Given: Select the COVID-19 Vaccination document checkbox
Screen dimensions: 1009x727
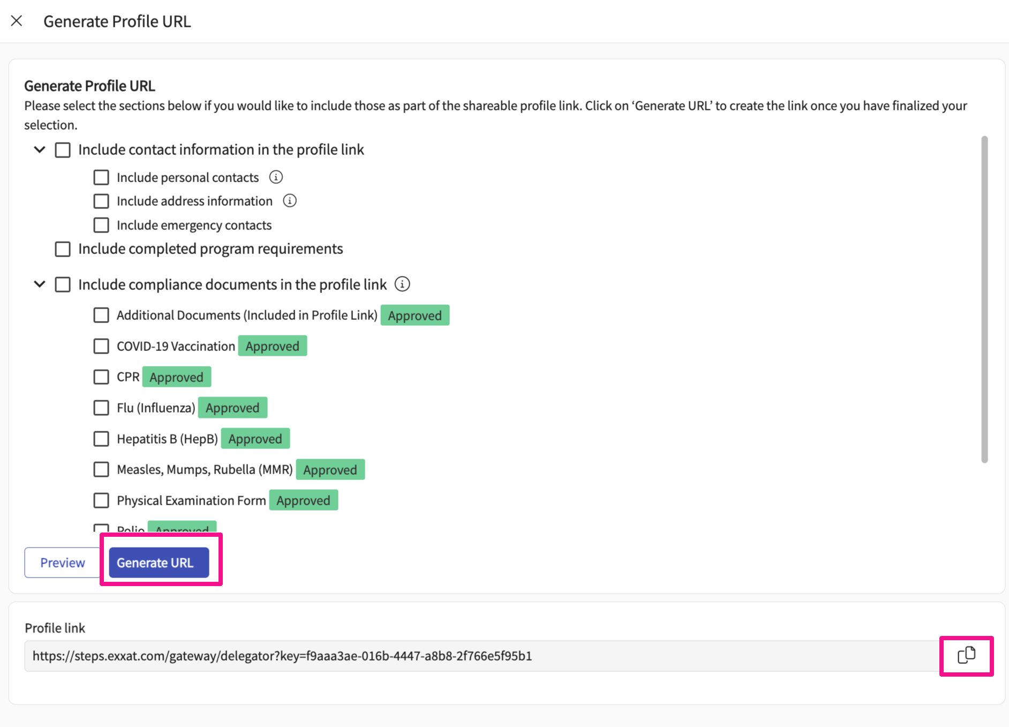Looking at the screenshot, I should point(101,347).
